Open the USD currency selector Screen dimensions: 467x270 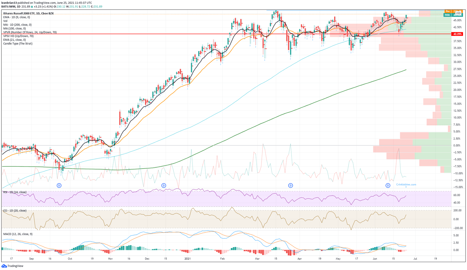[458, 13]
